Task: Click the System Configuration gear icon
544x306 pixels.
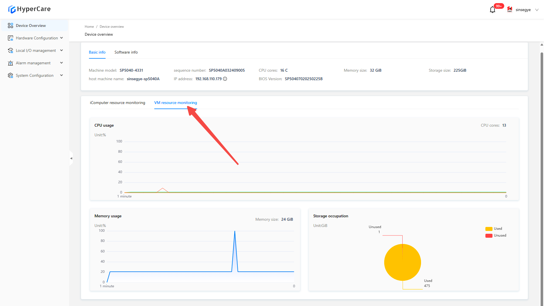Action: click(10, 75)
